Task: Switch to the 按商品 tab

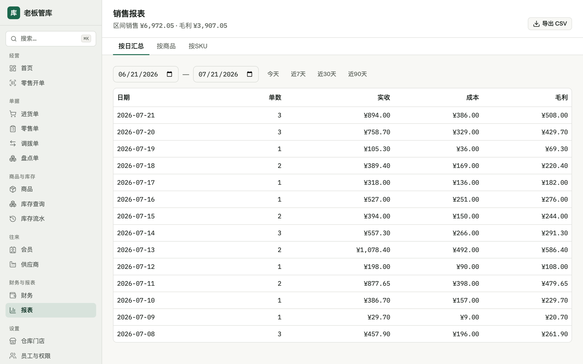Action: 166,46
